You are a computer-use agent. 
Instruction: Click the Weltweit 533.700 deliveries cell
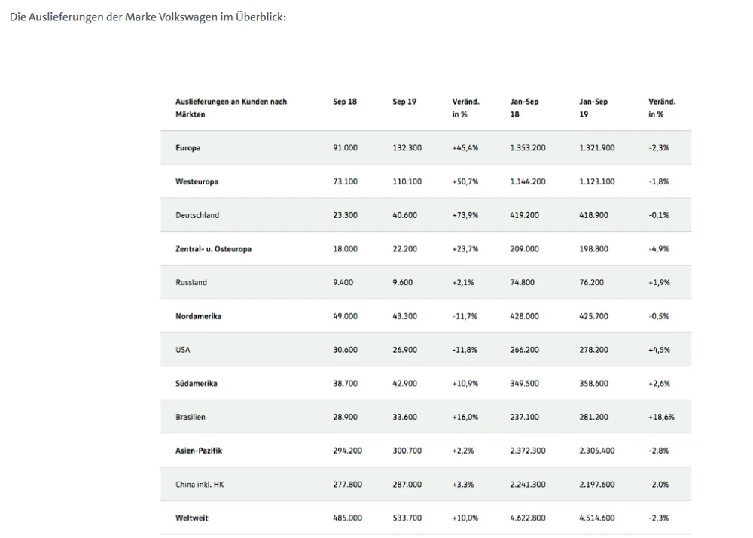407,518
